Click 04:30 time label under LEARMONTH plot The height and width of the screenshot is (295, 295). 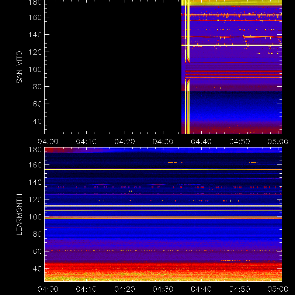[163, 289]
